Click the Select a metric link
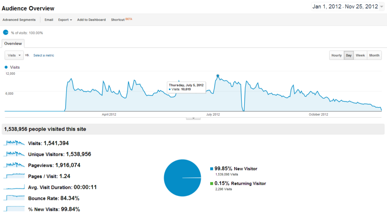This screenshot has height=218, width=387. click(x=43, y=55)
